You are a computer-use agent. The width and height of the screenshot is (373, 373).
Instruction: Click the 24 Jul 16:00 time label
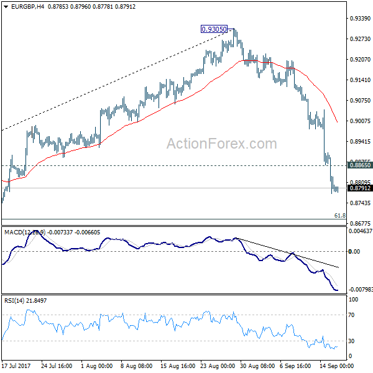coord(57,366)
